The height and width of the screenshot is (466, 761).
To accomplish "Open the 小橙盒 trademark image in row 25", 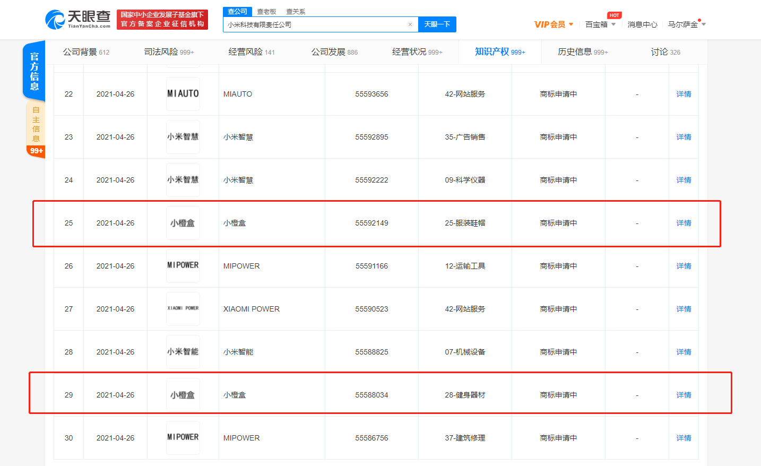I will point(183,223).
